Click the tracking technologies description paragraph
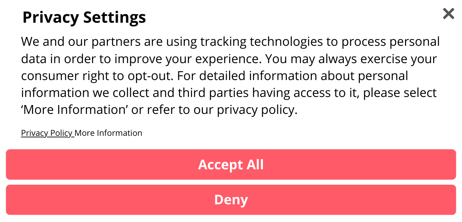 tap(230, 76)
